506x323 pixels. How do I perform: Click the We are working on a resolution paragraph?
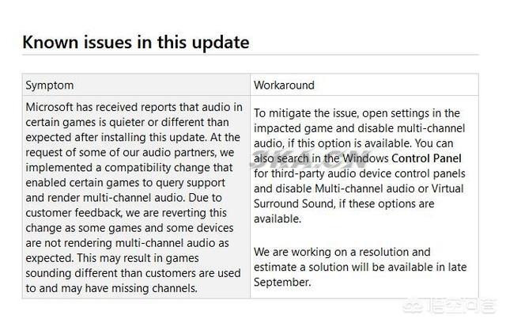click(361, 267)
